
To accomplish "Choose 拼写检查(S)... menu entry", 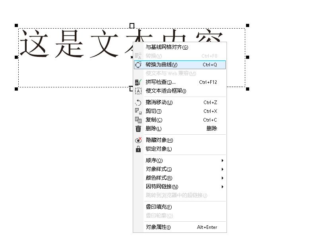I will click(180, 82).
